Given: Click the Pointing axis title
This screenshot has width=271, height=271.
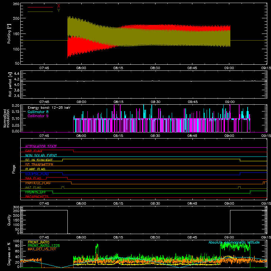Looking at the screenshot, I should click(9, 34).
